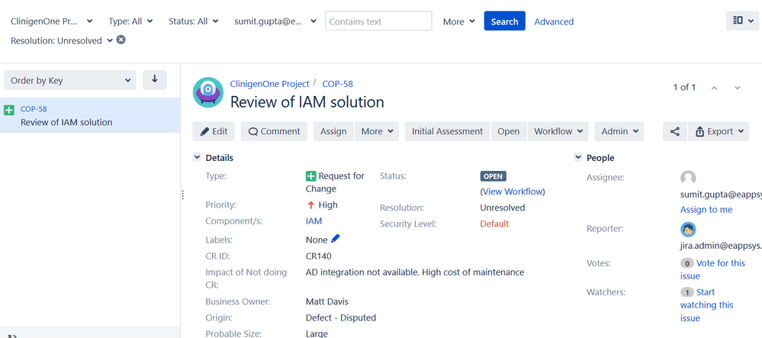Click the Advanced search link
This screenshot has height=338, width=762.
554,21
